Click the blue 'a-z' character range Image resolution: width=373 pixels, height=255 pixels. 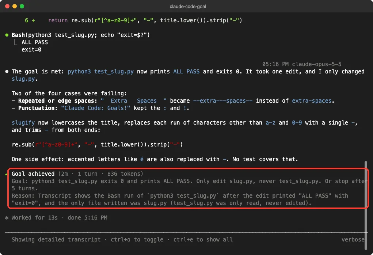pyautogui.click(x=270, y=123)
